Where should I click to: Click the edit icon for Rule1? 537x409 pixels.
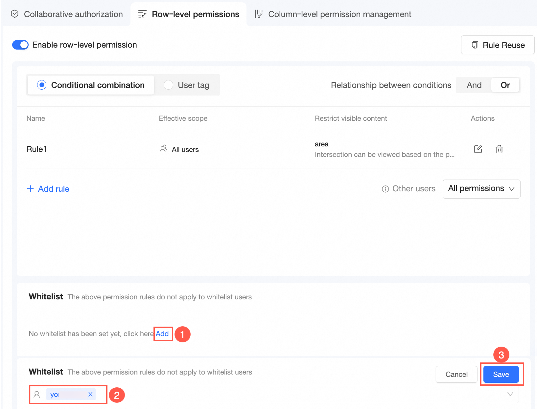pos(478,149)
